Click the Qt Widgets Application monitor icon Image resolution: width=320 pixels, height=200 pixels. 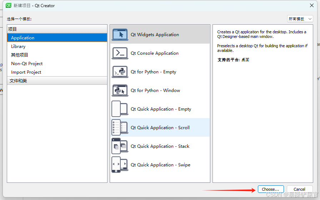[120, 35]
